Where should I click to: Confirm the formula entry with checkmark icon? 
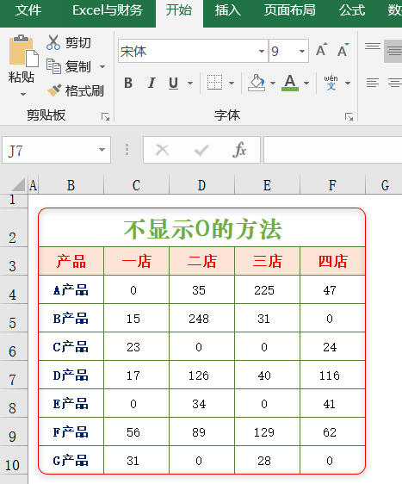201,151
